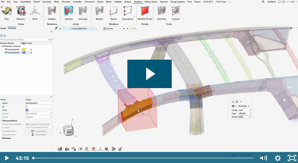298x163 pixels.
Task: Activate the Absorb tool
Action: (x=114, y=13)
